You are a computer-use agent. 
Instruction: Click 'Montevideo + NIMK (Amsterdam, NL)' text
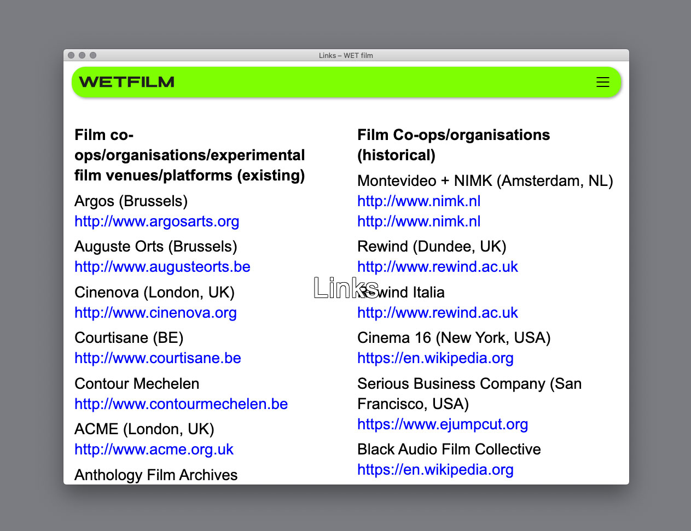pyautogui.click(x=485, y=181)
